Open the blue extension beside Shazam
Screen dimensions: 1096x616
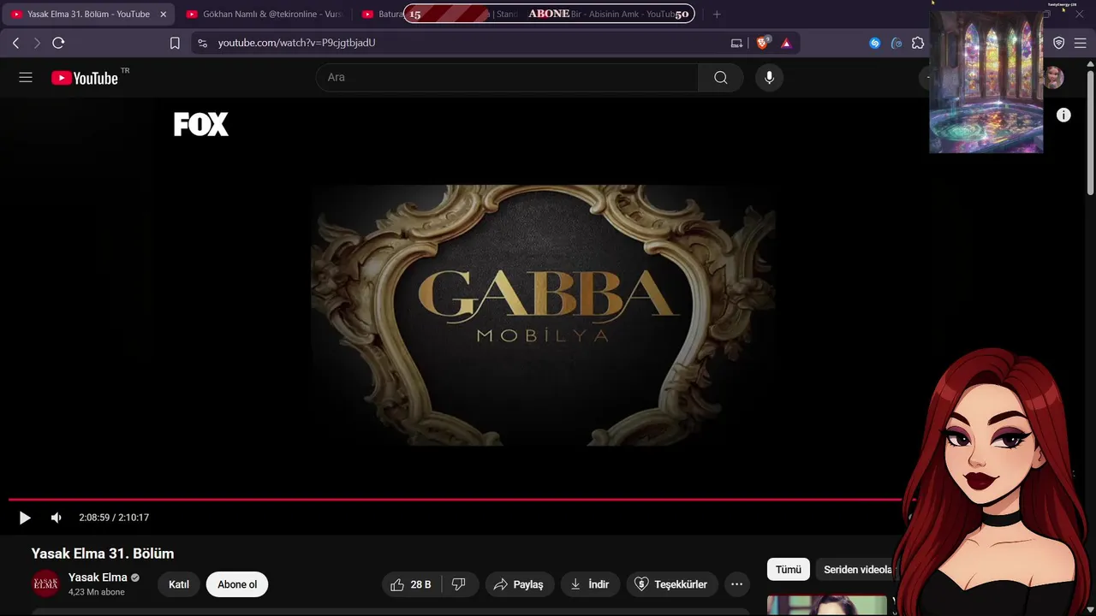(x=896, y=43)
